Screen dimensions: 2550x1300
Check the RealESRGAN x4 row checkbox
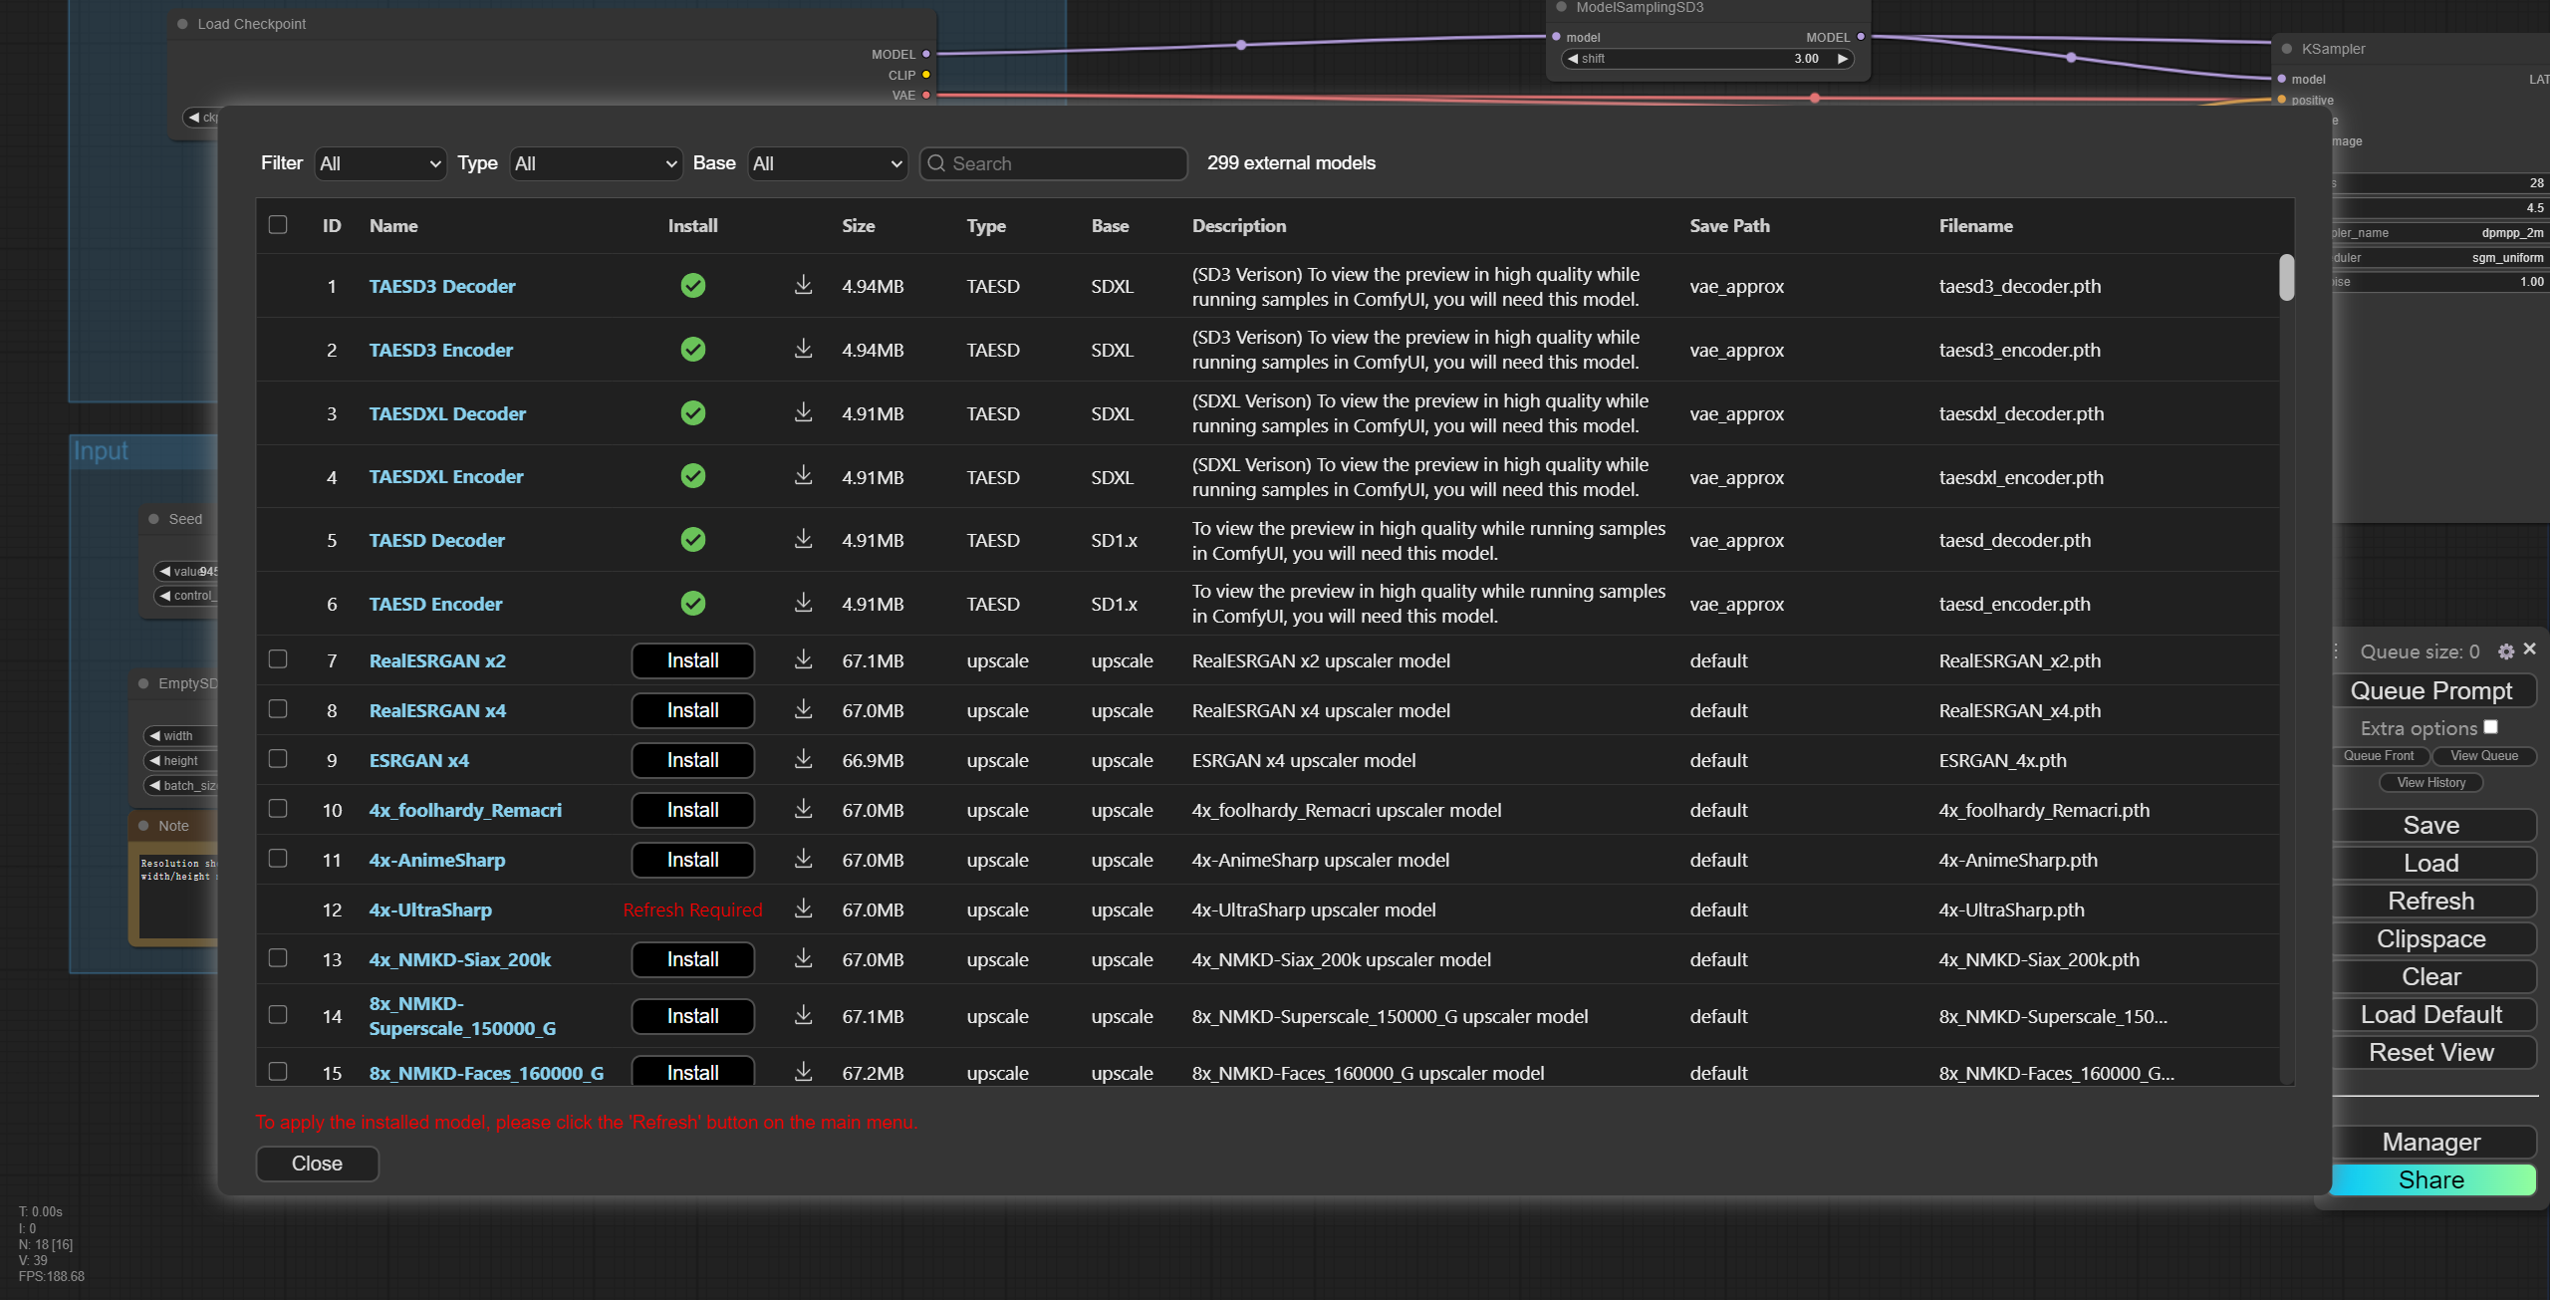[278, 709]
